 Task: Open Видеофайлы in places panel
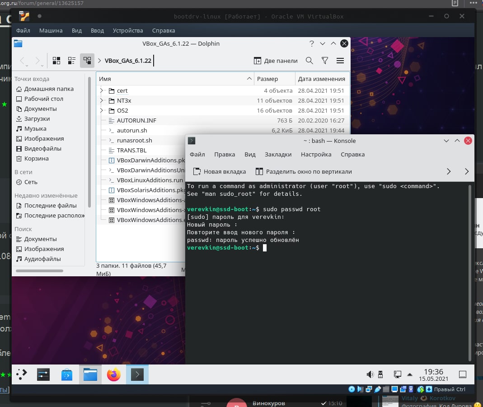coord(39,149)
